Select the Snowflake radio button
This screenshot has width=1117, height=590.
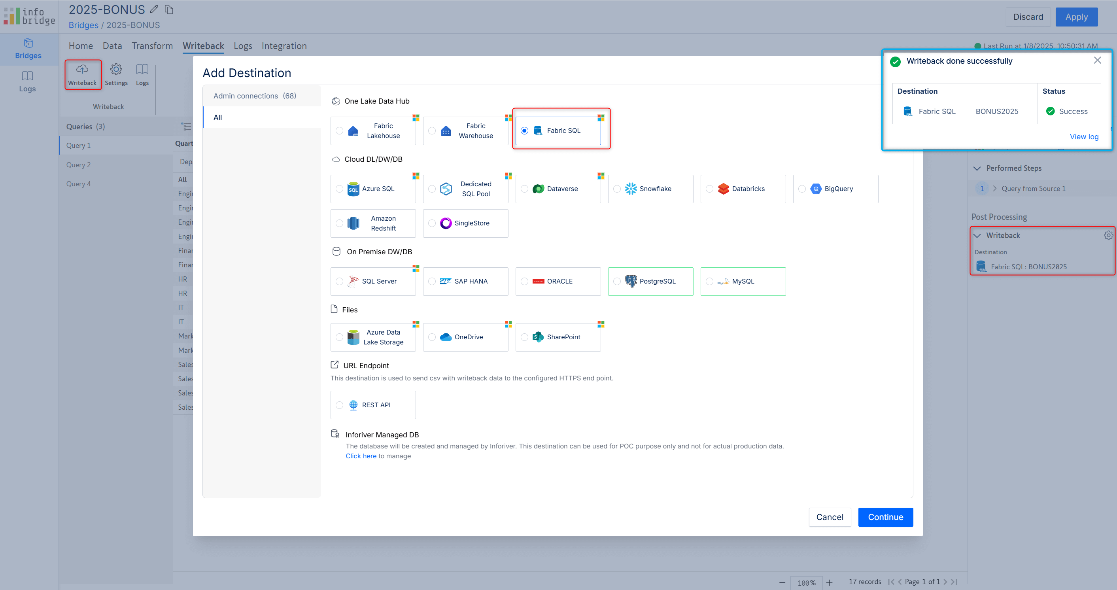click(617, 189)
